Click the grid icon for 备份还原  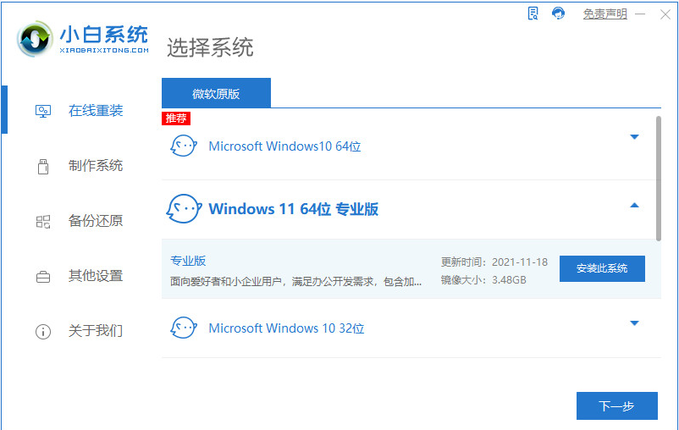pyautogui.click(x=43, y=222)
